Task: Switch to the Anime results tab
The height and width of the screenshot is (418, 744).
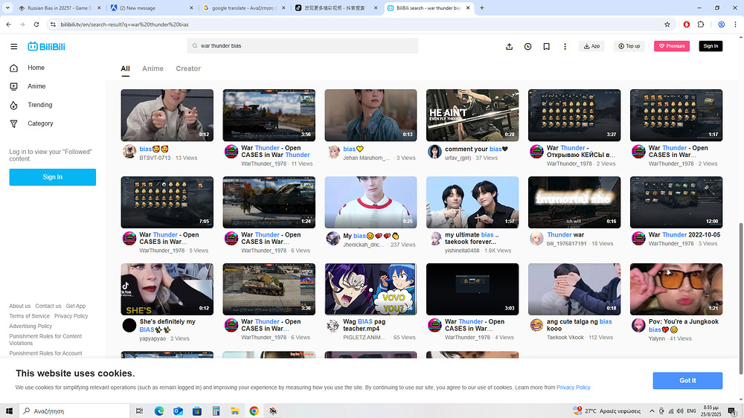Action: pos(153,68)
